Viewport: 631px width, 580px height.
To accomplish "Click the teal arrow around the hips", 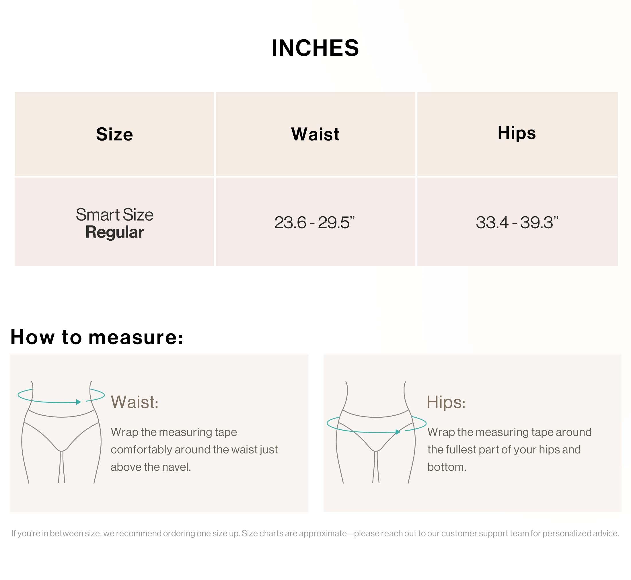I will (x=376, y=425).
